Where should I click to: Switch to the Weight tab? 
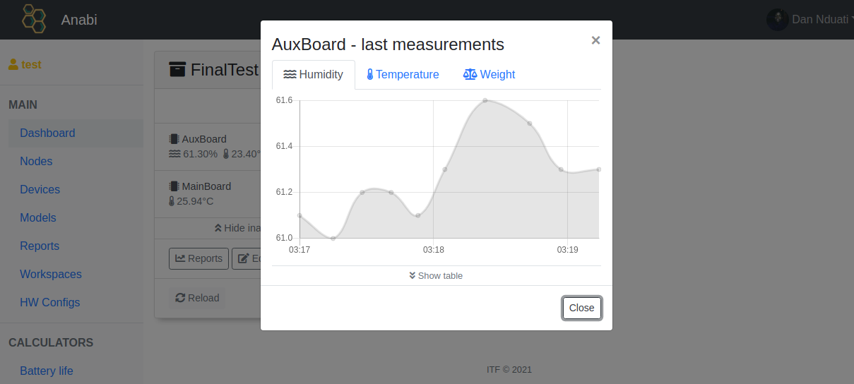coord(490,75)
